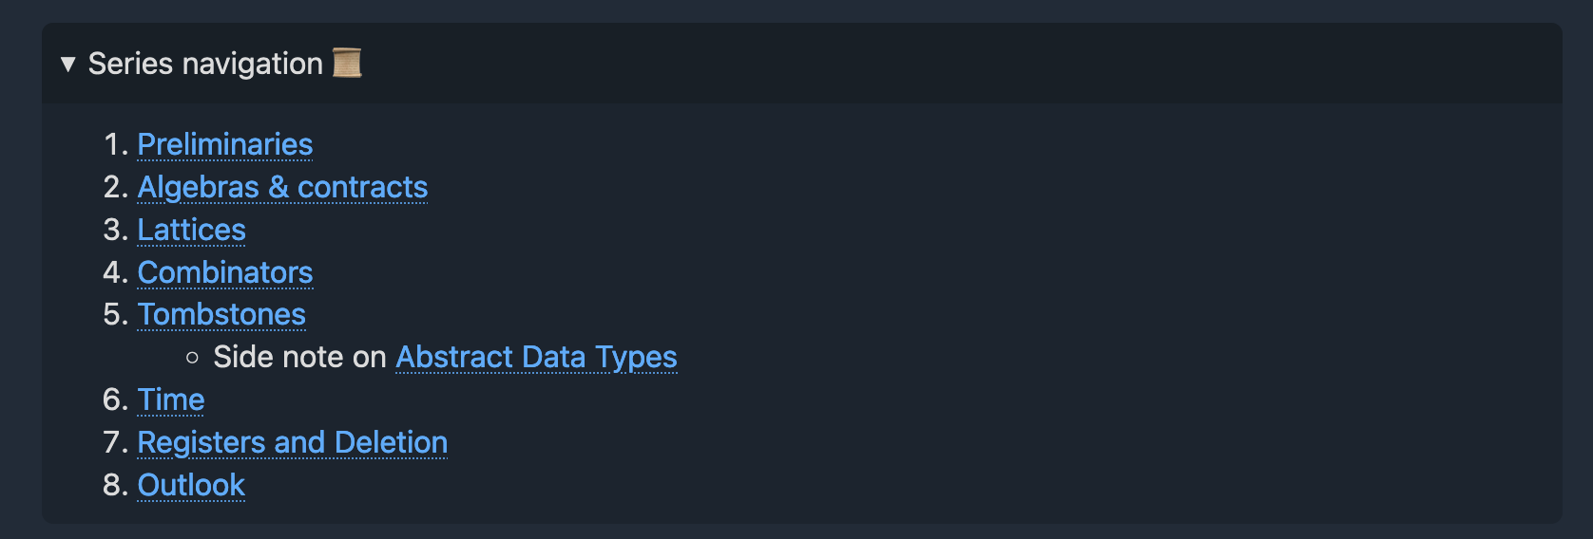This screenshot has height=539, width=1593.
Task: Click list number 5 beside Tombstones
Action: (x=114, y=314)
